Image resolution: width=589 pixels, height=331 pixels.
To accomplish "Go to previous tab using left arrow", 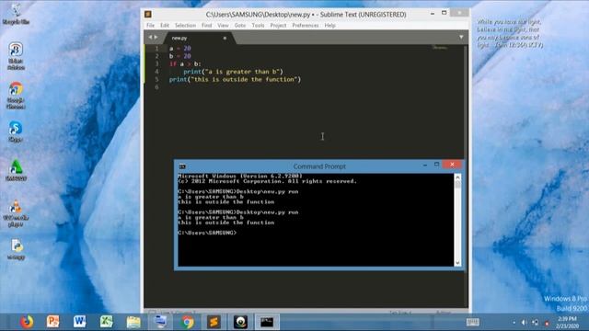I will 150,37.
